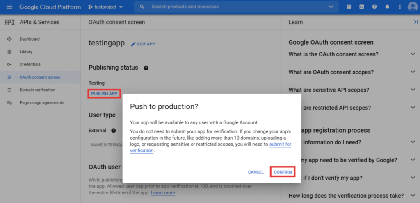Open the gift free trial icon
Image resolution: width=420 pixels, height=203 pixels.
point(349,7)
